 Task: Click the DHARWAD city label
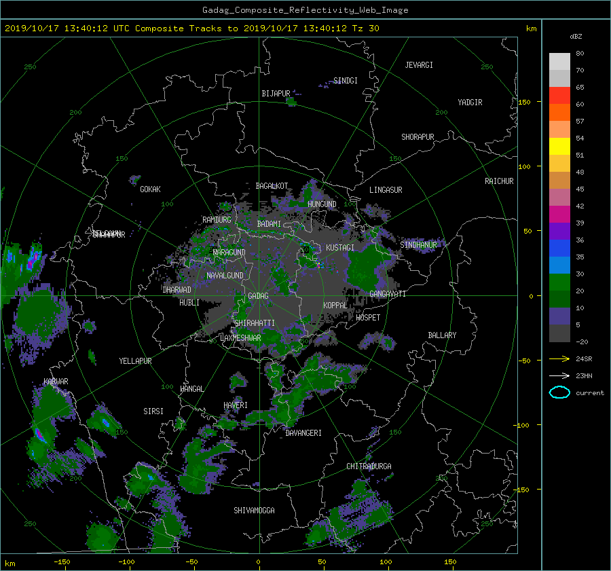pyautogui.click(x=177, y=290)
